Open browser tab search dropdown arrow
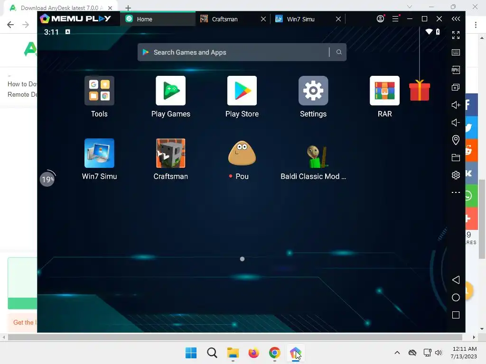 409,7
